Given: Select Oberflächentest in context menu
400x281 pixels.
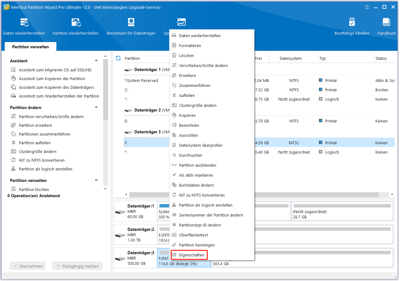Looking at the screenshot, I should pos(212,235).
